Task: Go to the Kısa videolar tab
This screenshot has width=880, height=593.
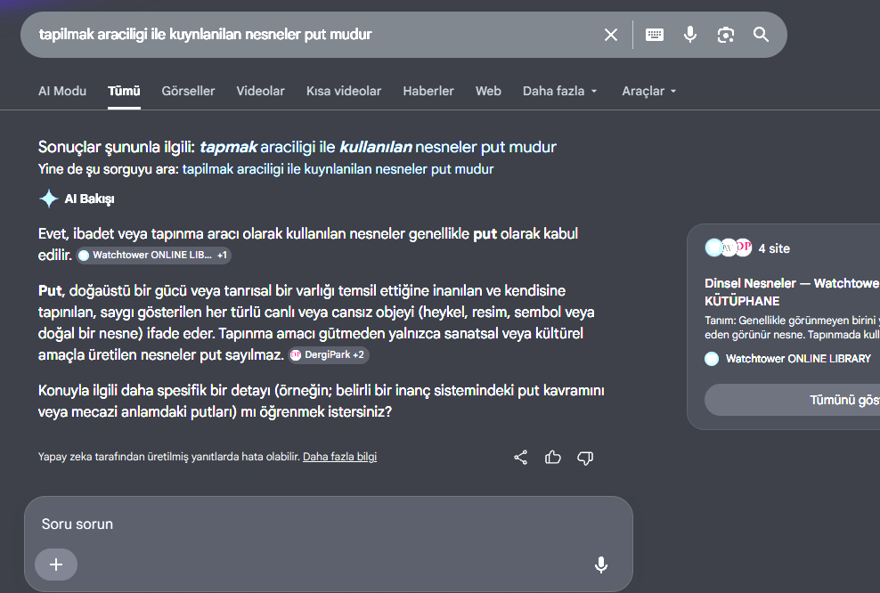Action: tap(344, 91)
